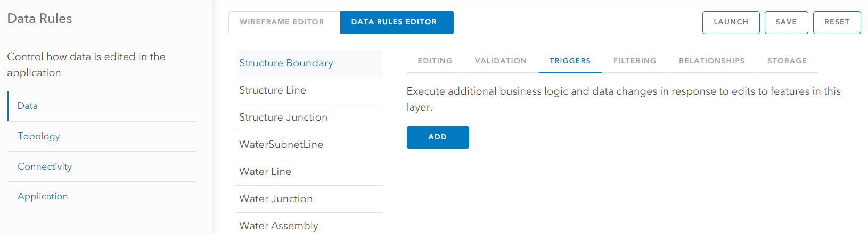This screenshot has width=868, height=234.
Task: Select the Triggers tab
Action: tap(570, 61)
